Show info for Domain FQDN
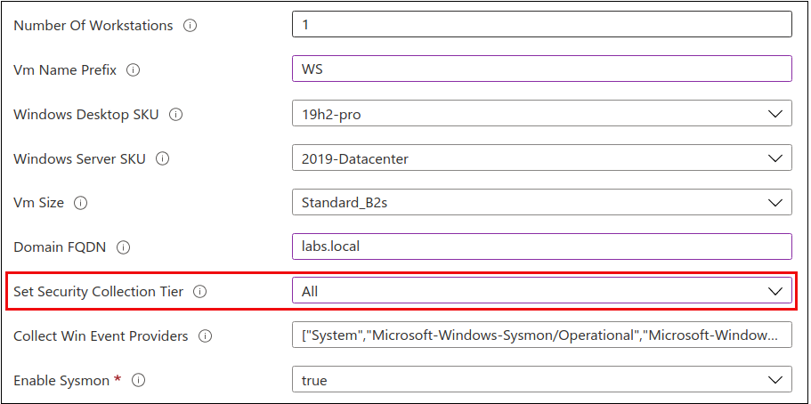811x404 pixels. [x=124, y=247]
